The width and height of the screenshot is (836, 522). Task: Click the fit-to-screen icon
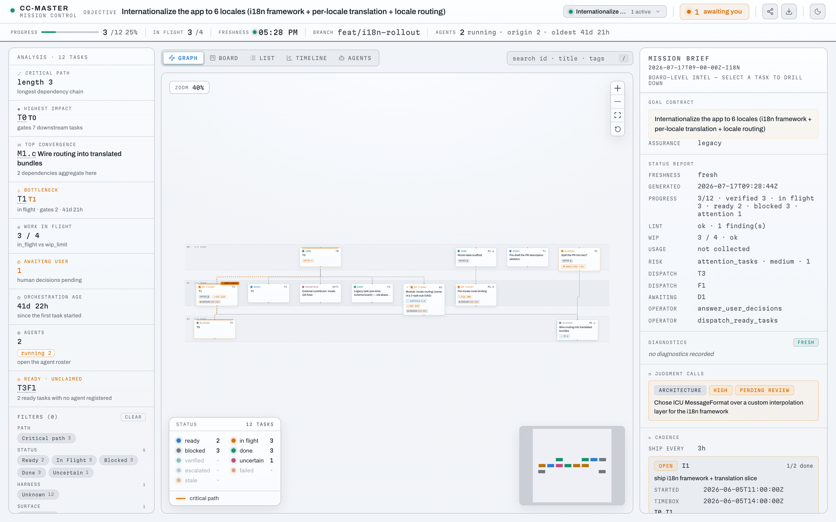[x=617, y=115]
